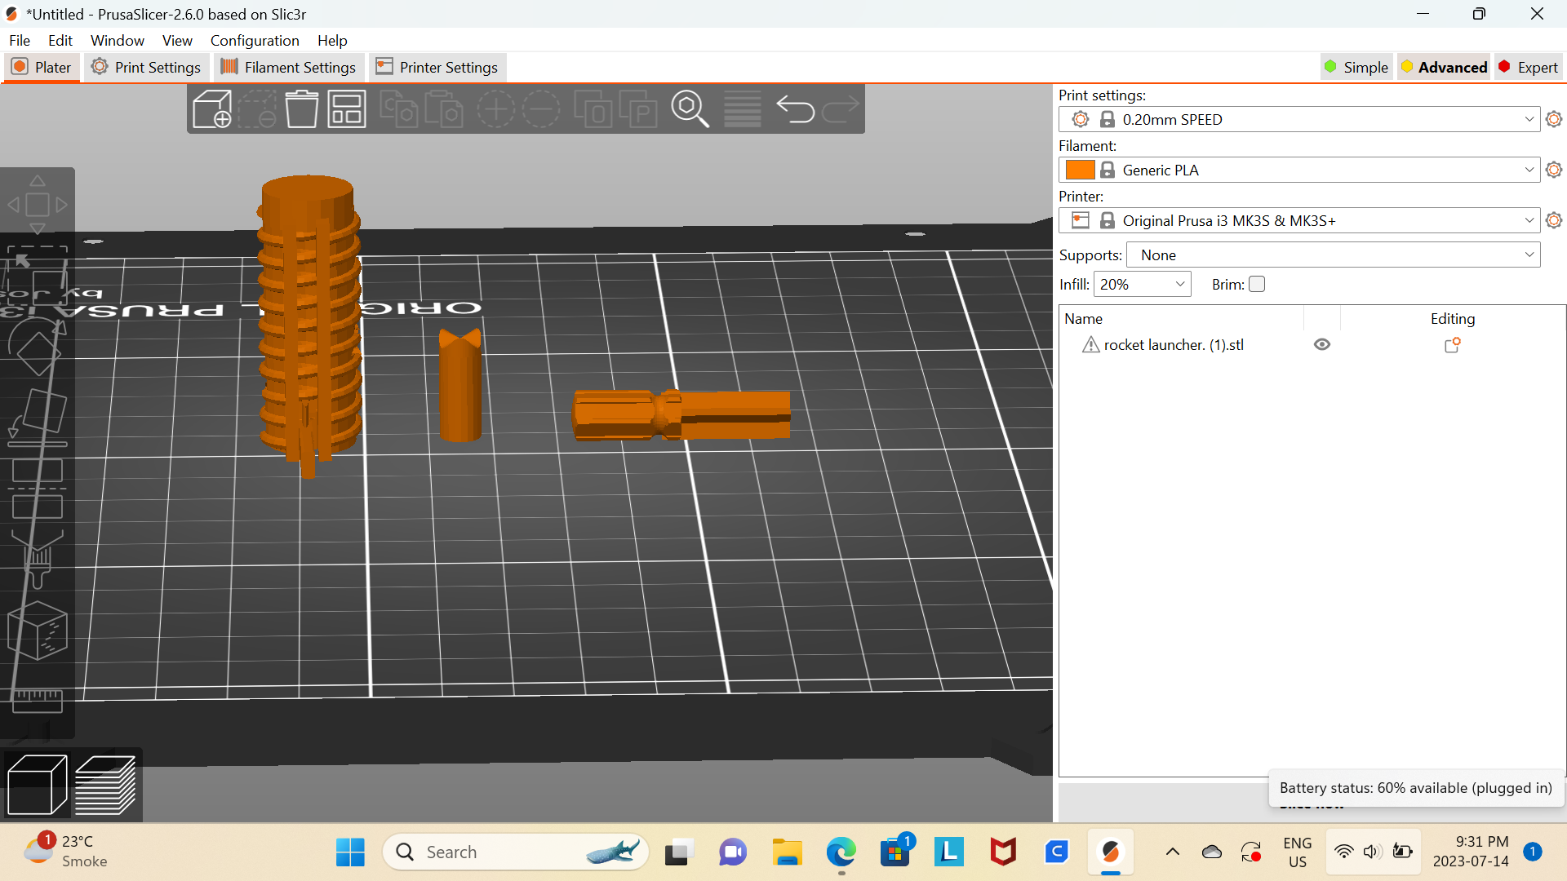Click the ENG US language indicator
The width and height of the screenshot is (1567, 881).
(1297, 852)
